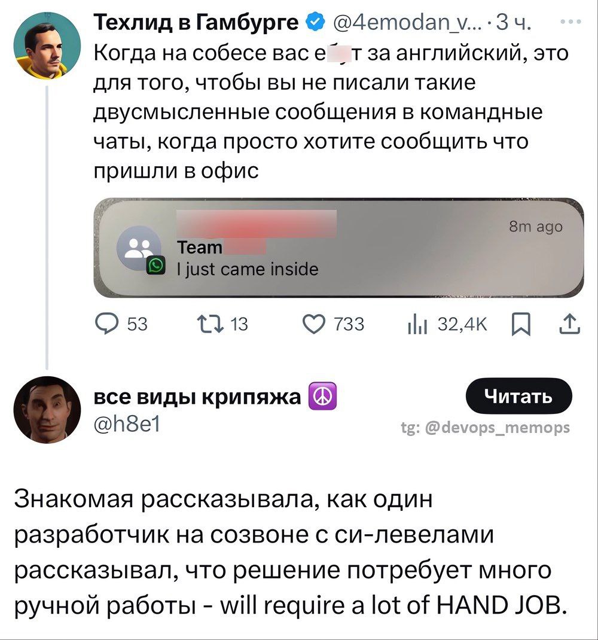Click the WhatsApp icon in notification
The width and height of the screenshot is (598, 640).
tap(155, 266)
